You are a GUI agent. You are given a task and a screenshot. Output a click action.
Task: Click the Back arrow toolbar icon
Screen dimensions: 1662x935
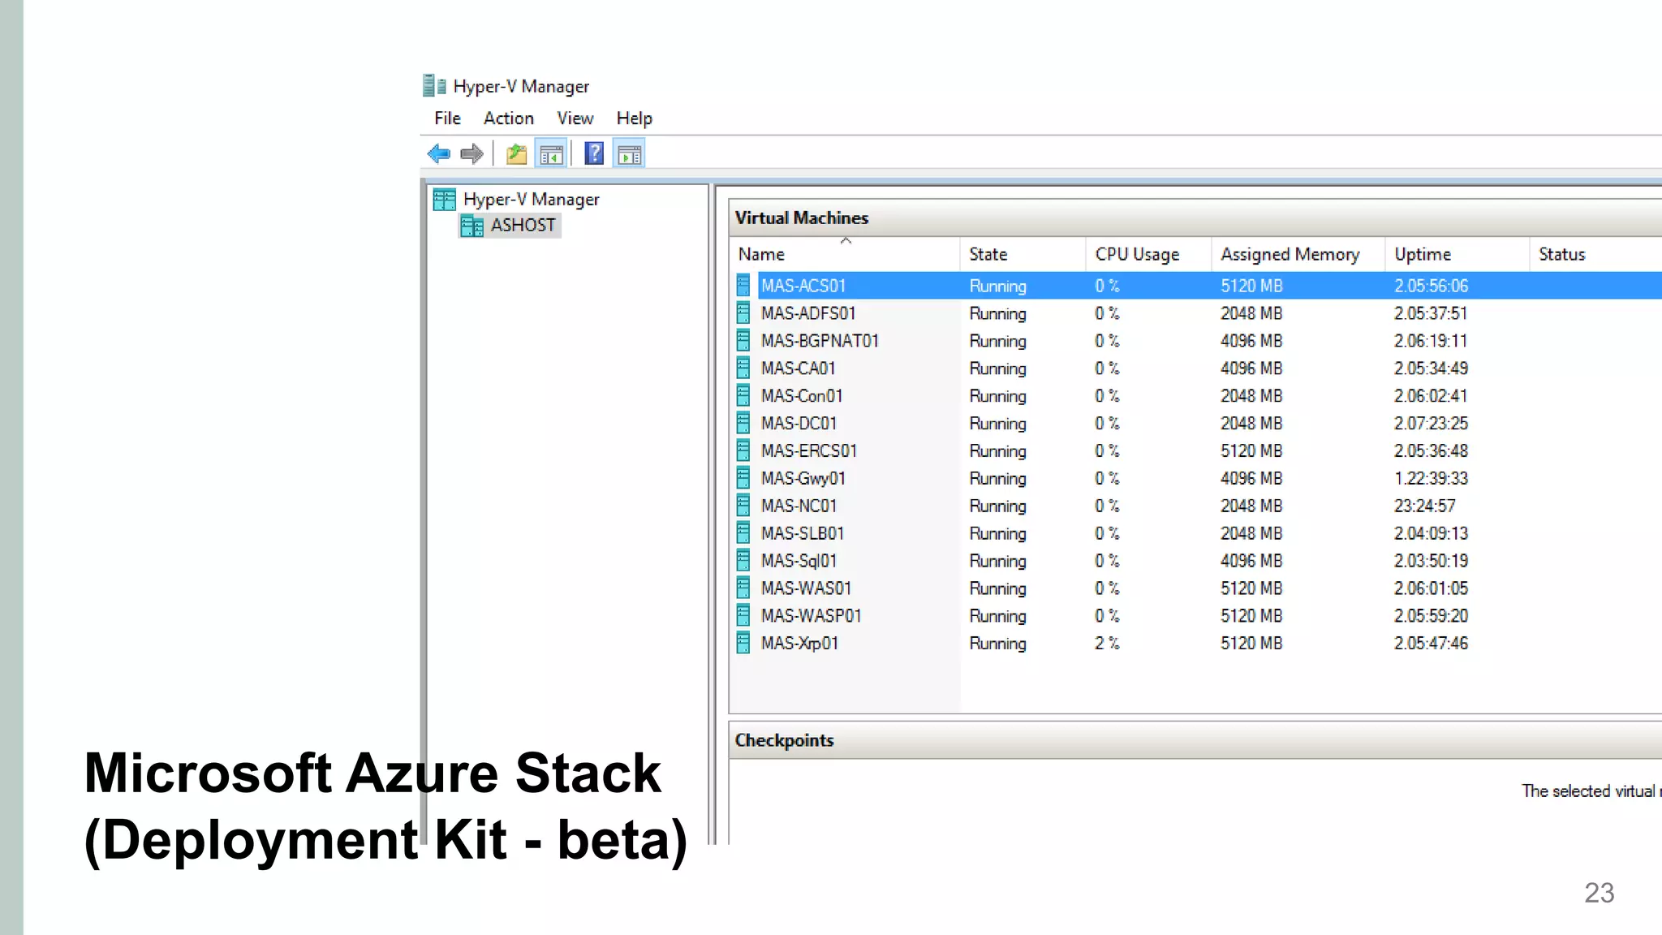coord(439,153)
